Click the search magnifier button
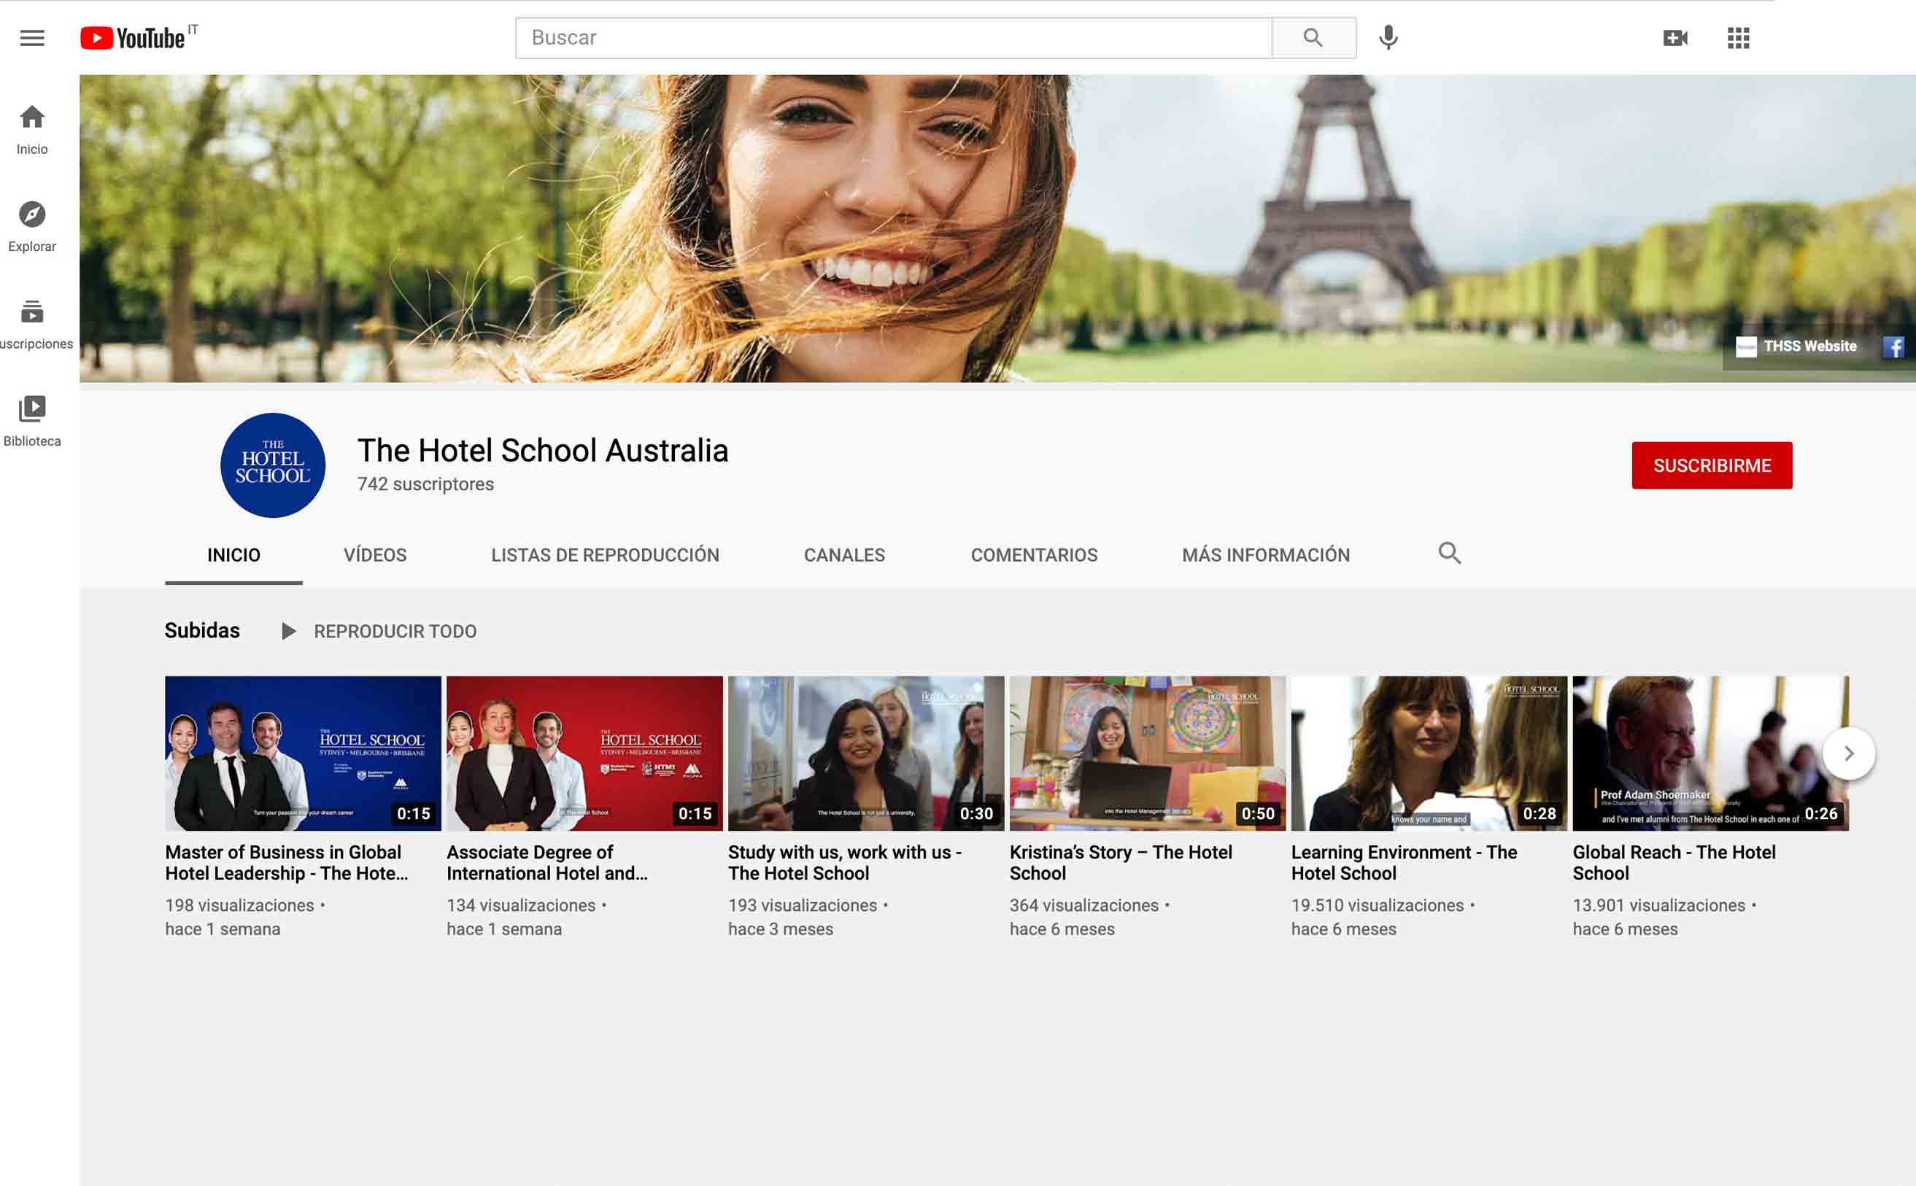This screenshot has width=1916, height=1186. (x=1313, y=38)
